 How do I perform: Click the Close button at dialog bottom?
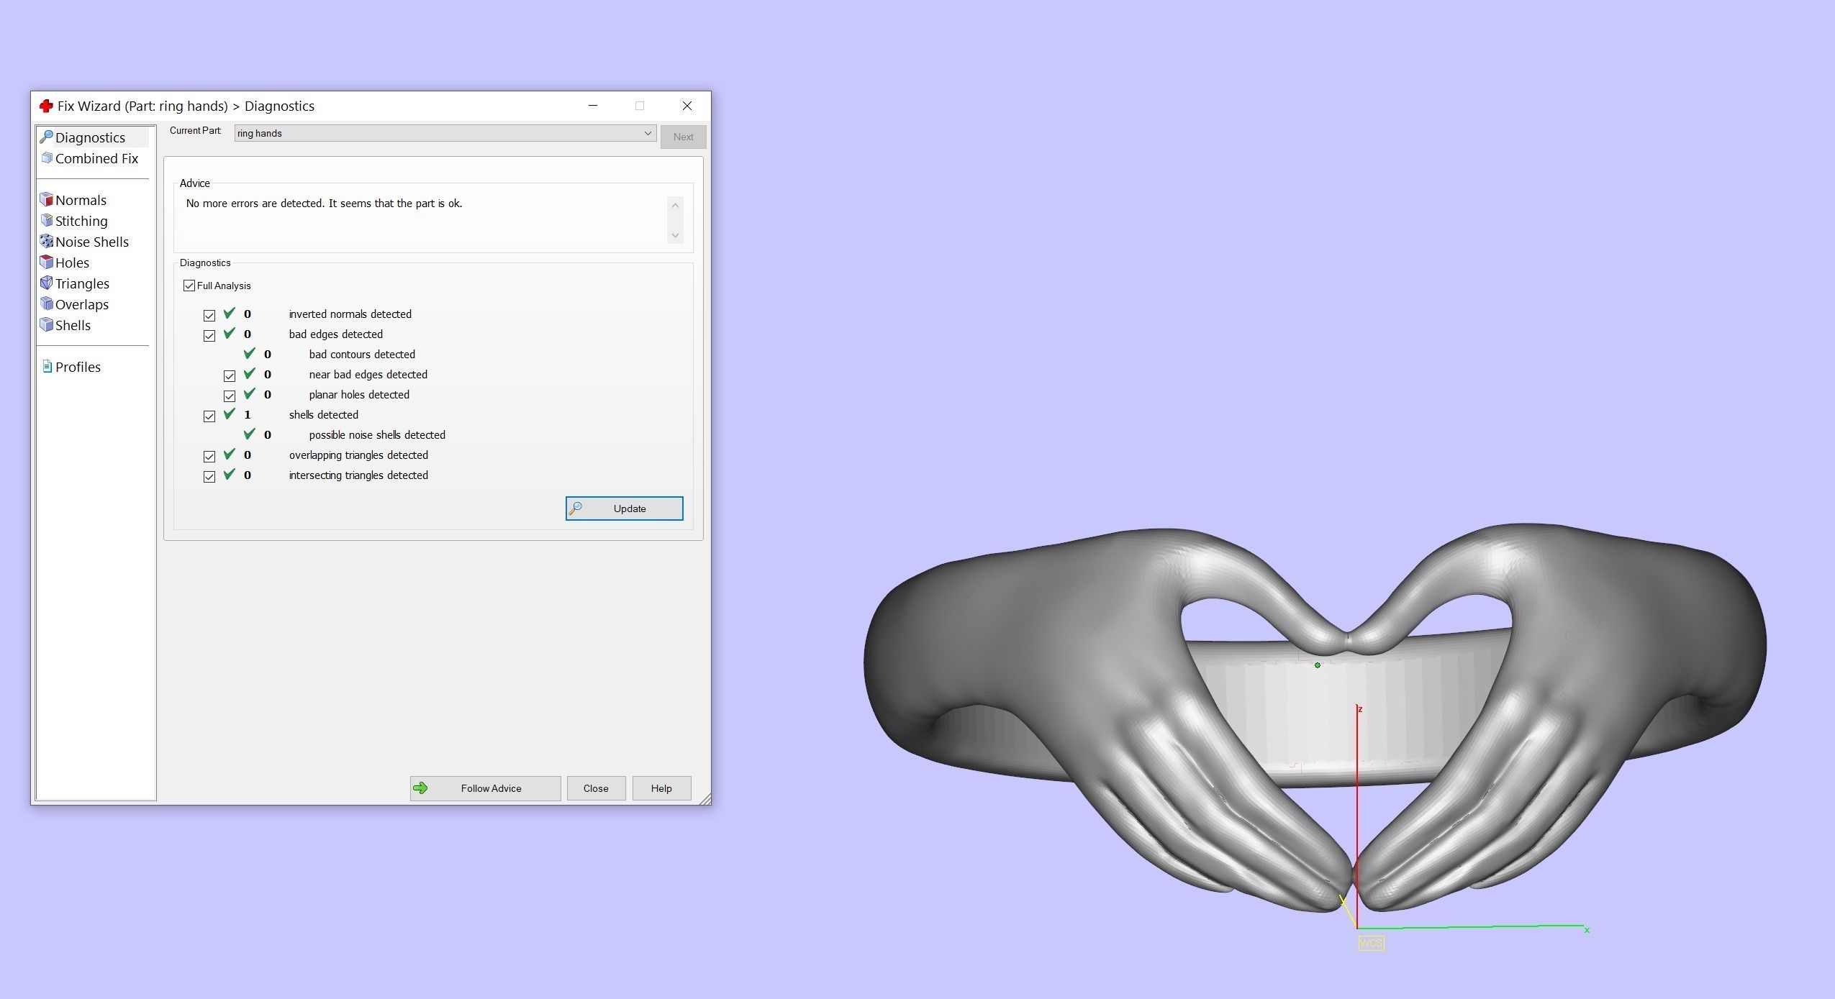click(x=596, y=788)
